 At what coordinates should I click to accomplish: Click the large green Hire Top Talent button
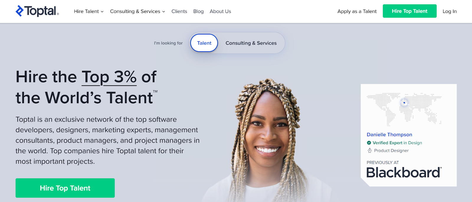pyautogui.click(x=65, y=188)
